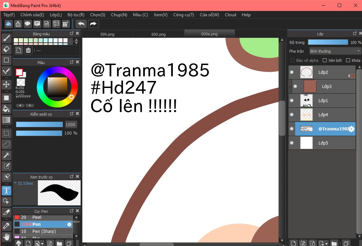Toggle the Bảo vệ alpha checkbox
362x246 pixels.
pyautogui.click(x=292, y=60)
